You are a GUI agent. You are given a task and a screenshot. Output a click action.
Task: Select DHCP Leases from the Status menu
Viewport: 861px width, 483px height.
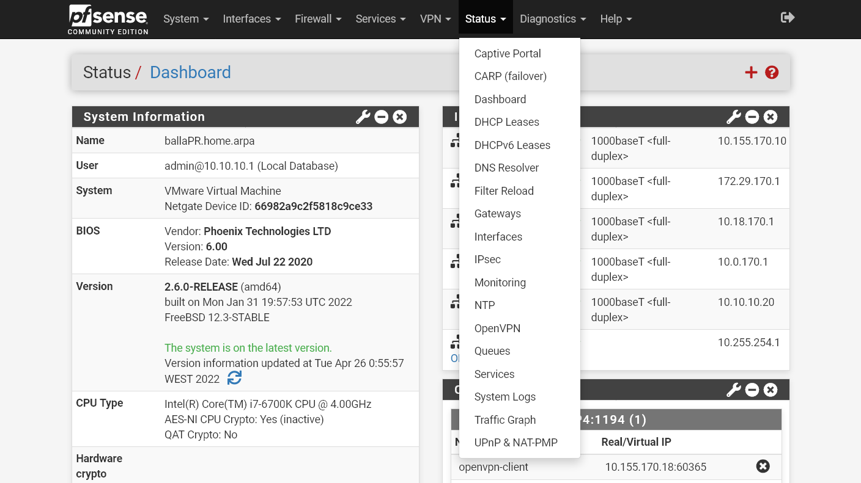(507, 122)
